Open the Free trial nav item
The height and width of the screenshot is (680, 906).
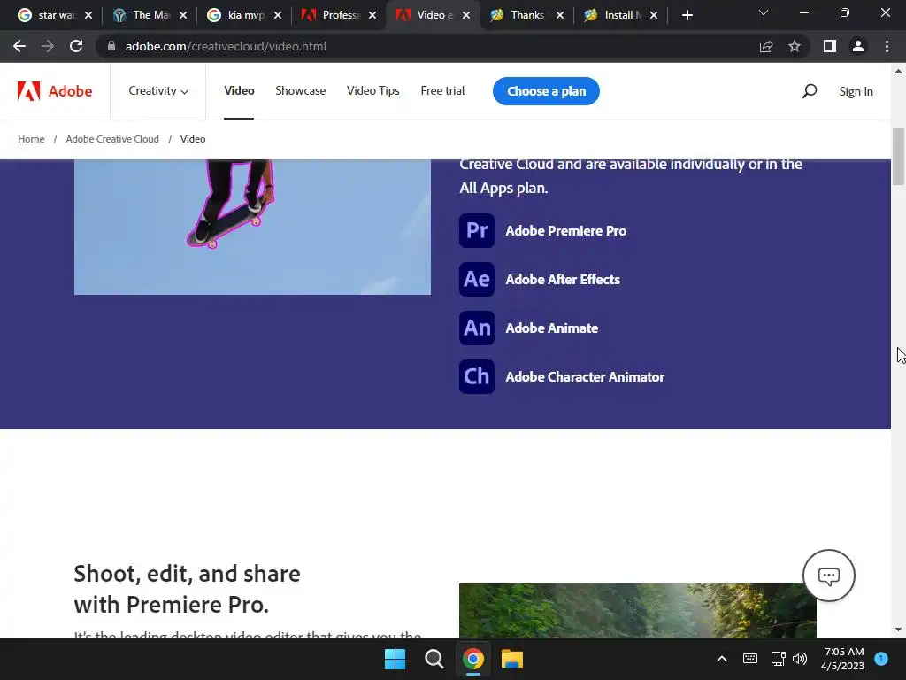(442, 91)
